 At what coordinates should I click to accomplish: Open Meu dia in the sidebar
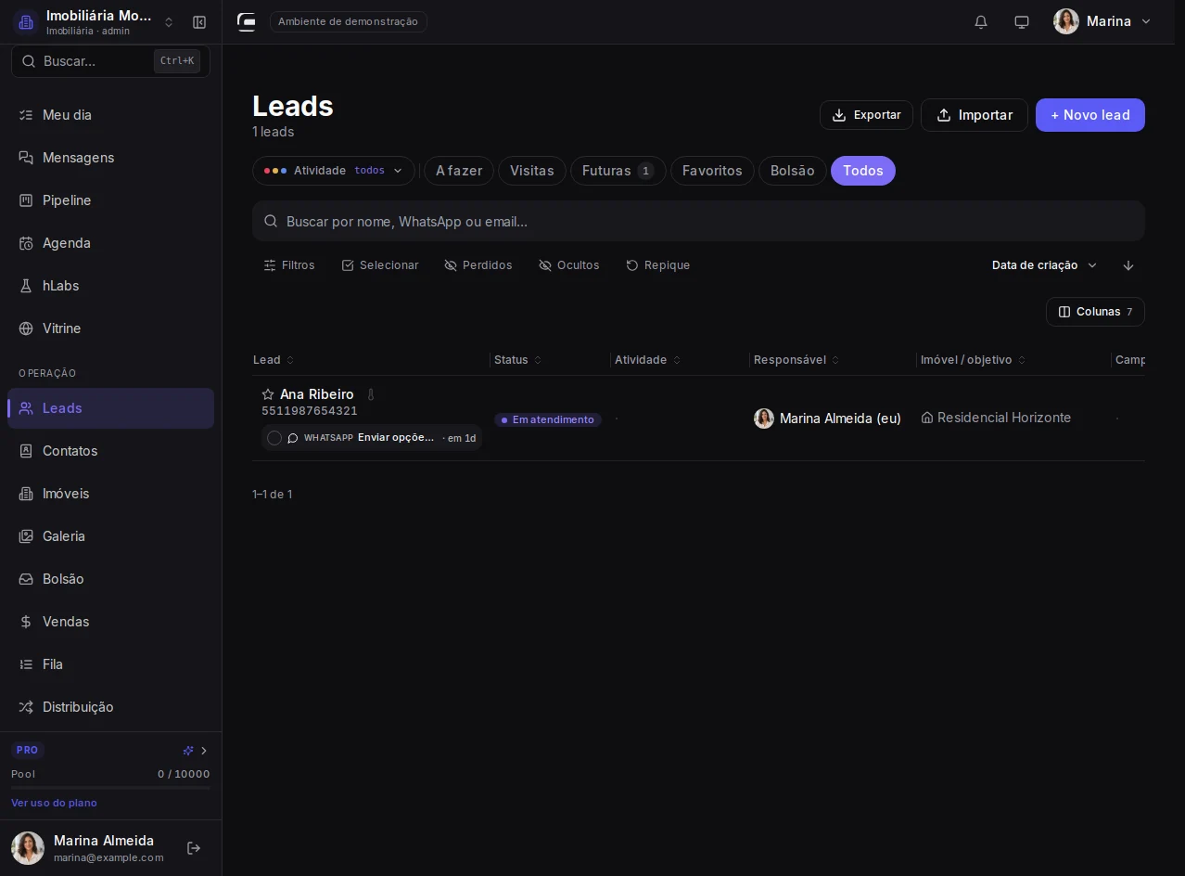[110, 115]
